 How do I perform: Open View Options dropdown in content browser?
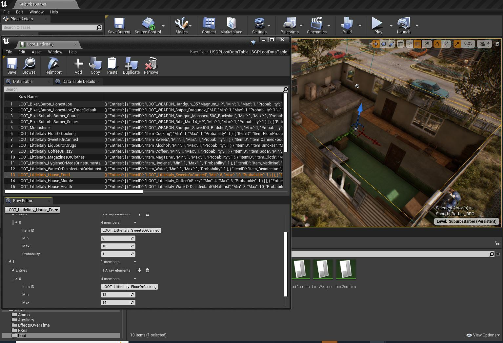point(483,335)
